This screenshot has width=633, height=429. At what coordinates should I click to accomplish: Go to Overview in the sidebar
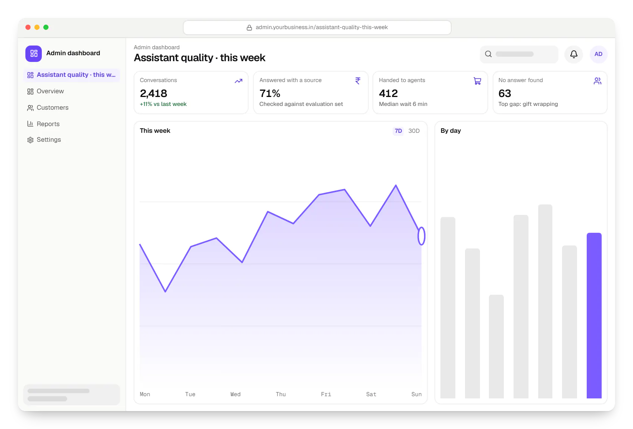tap(72, 91)
